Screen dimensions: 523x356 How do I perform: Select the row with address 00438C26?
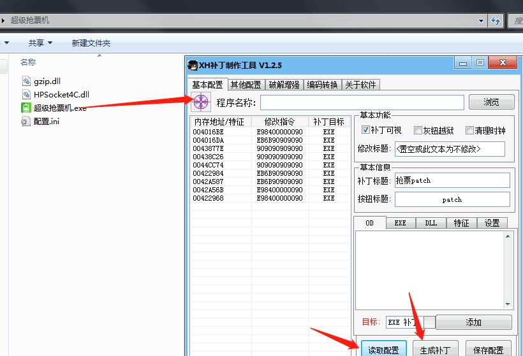click(270, 157)
